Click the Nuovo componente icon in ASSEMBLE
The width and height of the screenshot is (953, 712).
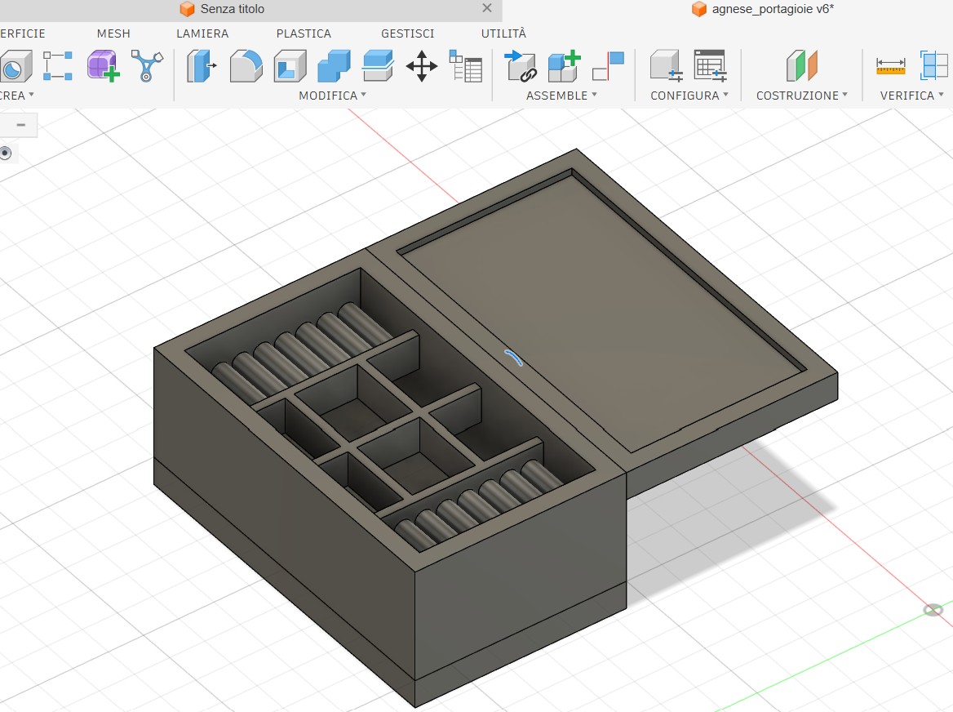click(x=562, y=65)
